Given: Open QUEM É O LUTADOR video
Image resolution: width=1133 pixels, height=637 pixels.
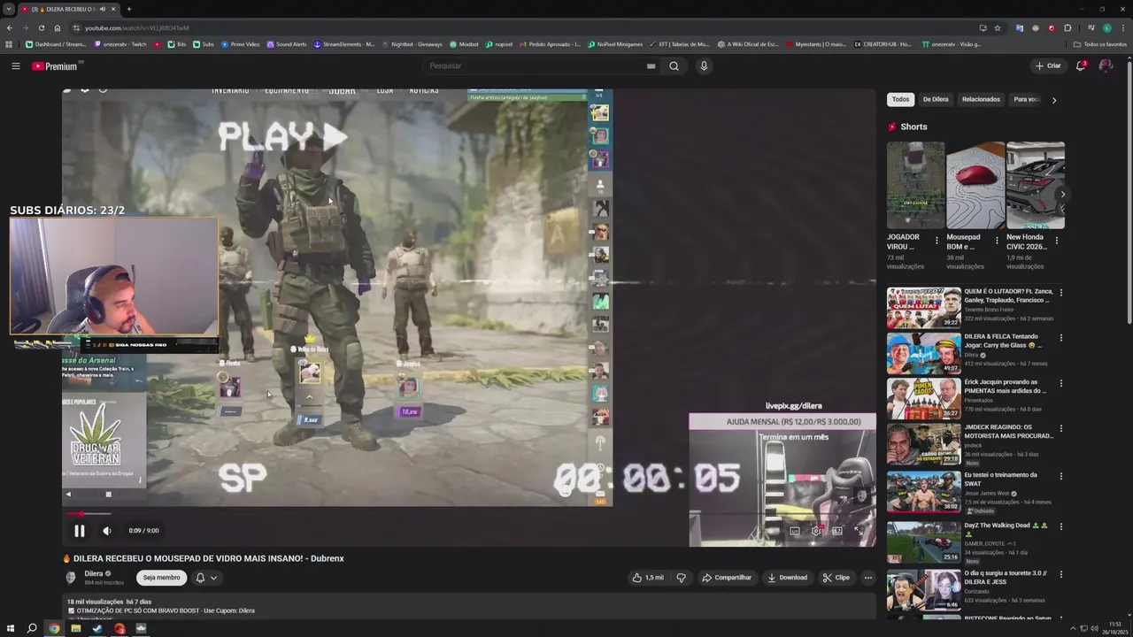Looking at the screenshot, I should point(924,307).
